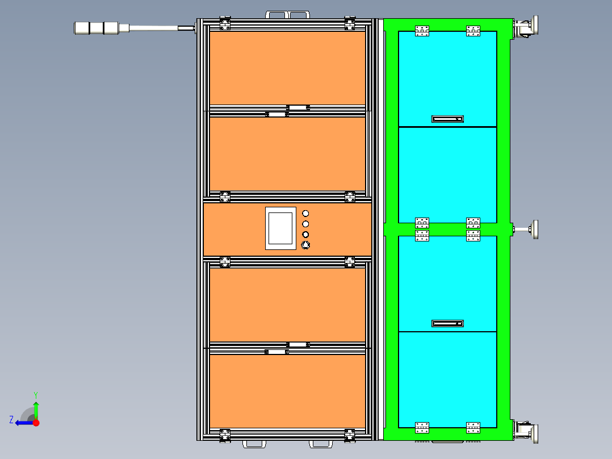Select the carrying handle on the frame's top edge

288,15
